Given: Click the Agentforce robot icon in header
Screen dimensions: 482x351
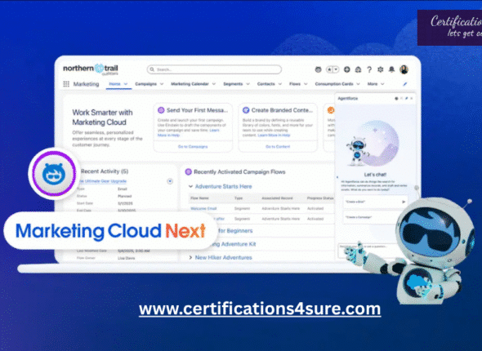Looking at the screenshot, I should [318, 69].
